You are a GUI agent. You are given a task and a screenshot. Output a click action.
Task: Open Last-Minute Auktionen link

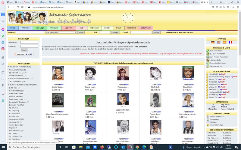(x=219, y=57)
